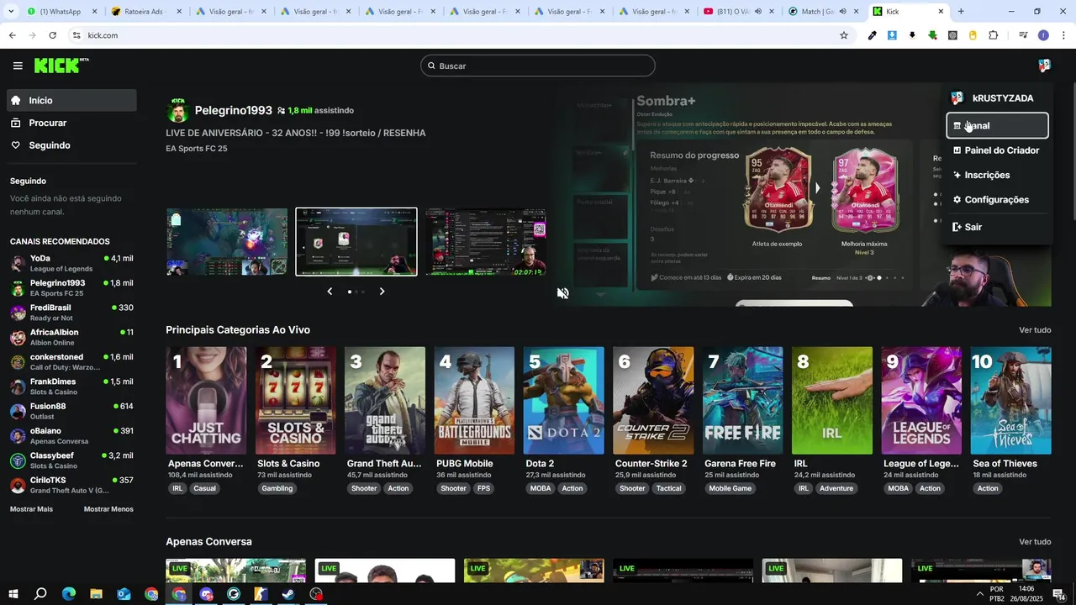The height and width of the screenshot is (605, 1076).
Task: Click the user avatar in header
Action: [1044, 66]
